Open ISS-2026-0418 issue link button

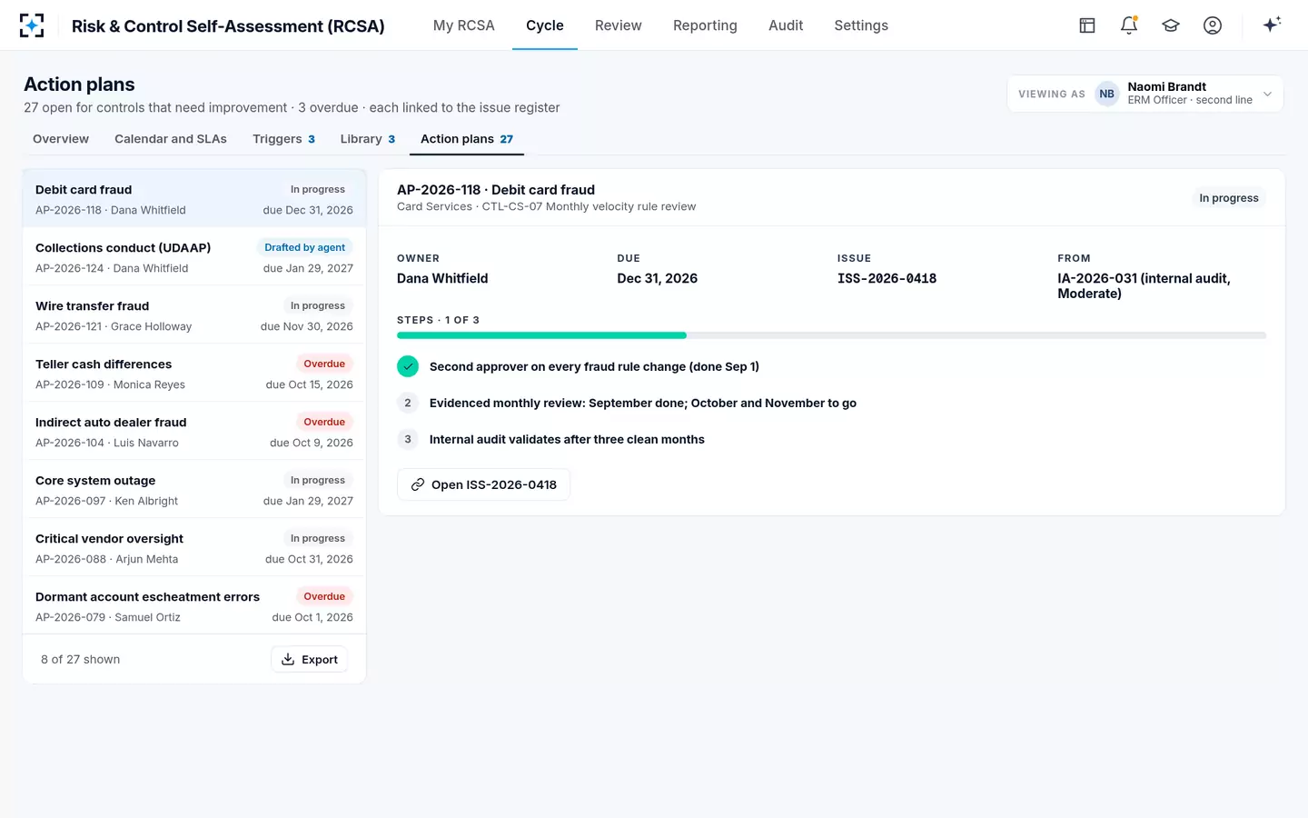pyautogui.click(x=483, y=484)
